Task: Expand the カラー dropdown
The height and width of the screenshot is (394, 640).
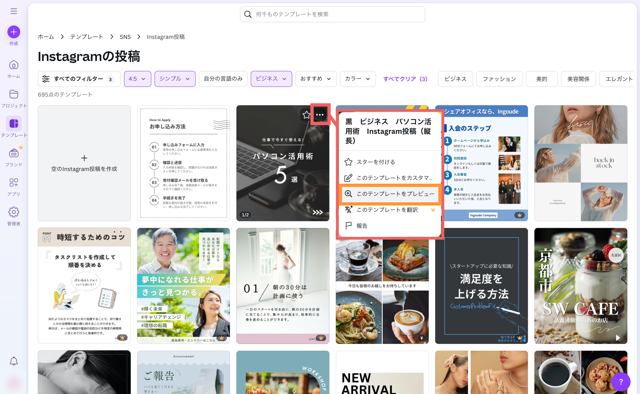Action: 358,79
